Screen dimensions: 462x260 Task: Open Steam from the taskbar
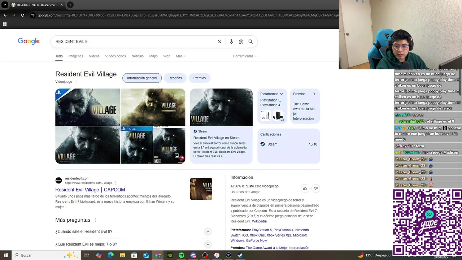click(240, 255)
